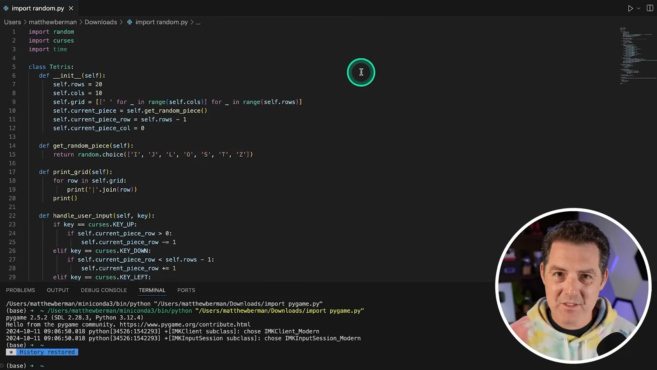
Task: Click the History restored badge
Action: click(x=42, y=352)
